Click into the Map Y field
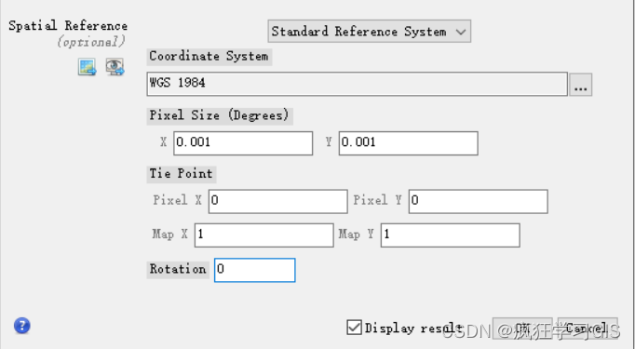The image size is (635, 349). coord(451,235)
